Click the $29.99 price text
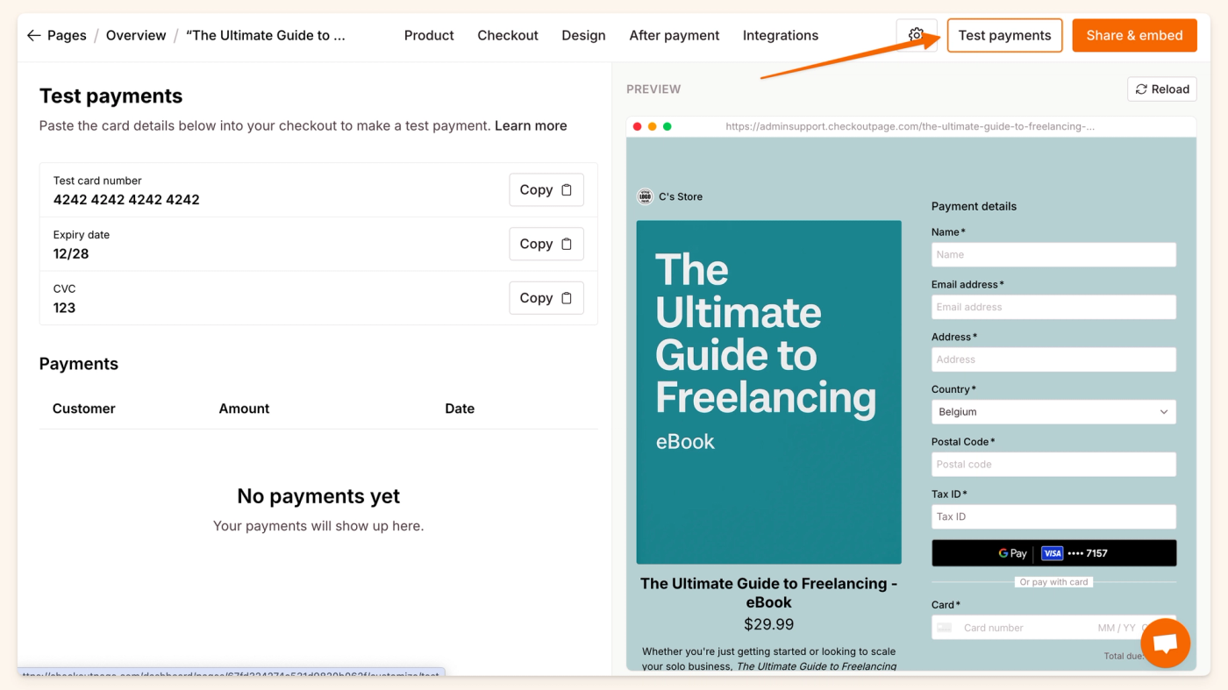The image size is (1228, 690). [768, 624]
